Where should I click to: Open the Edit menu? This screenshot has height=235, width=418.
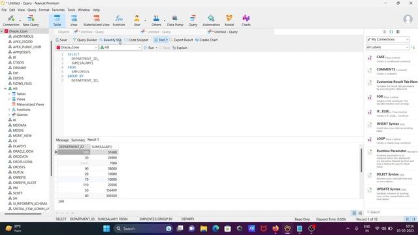(12, 10)
